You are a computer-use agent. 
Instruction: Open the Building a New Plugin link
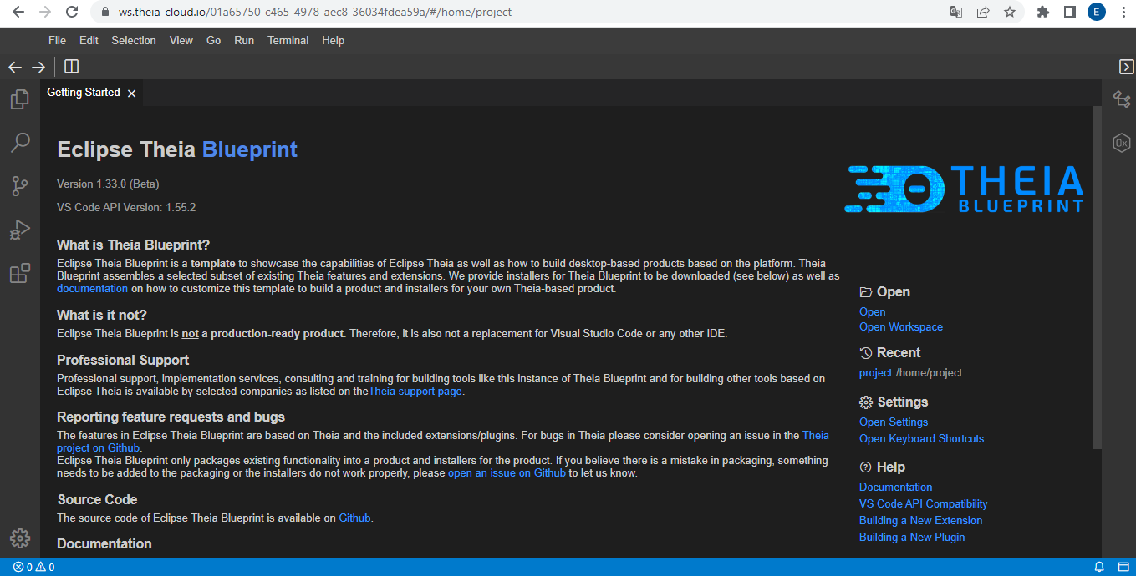[x=912, y=537]
